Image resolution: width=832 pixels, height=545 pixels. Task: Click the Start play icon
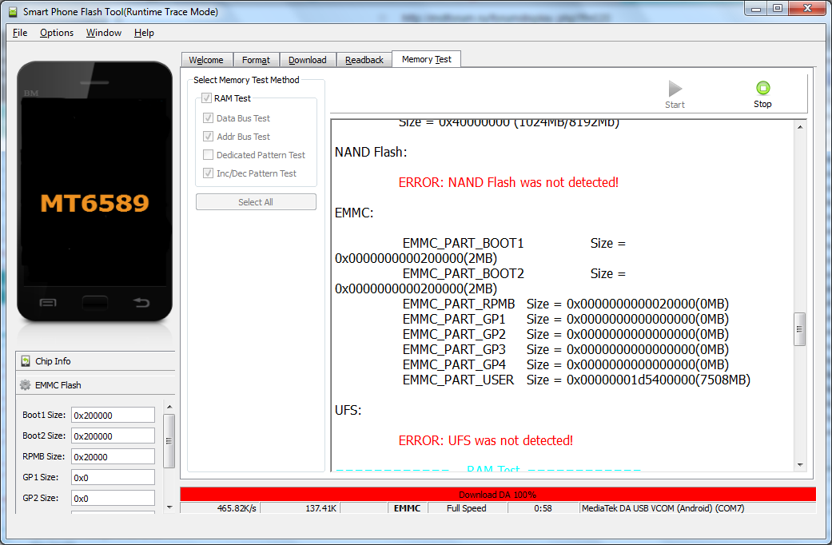click(x=675, y=89)
